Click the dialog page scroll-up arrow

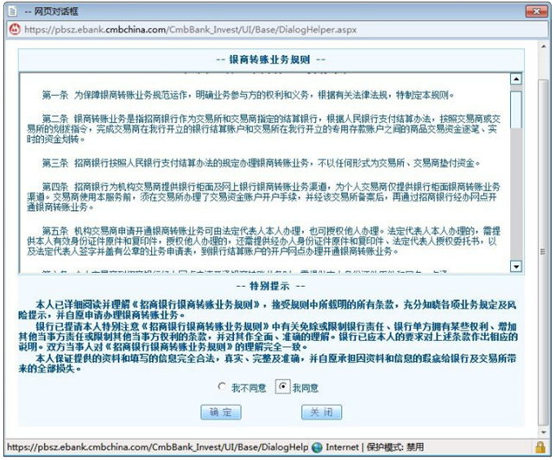(543, 47)
